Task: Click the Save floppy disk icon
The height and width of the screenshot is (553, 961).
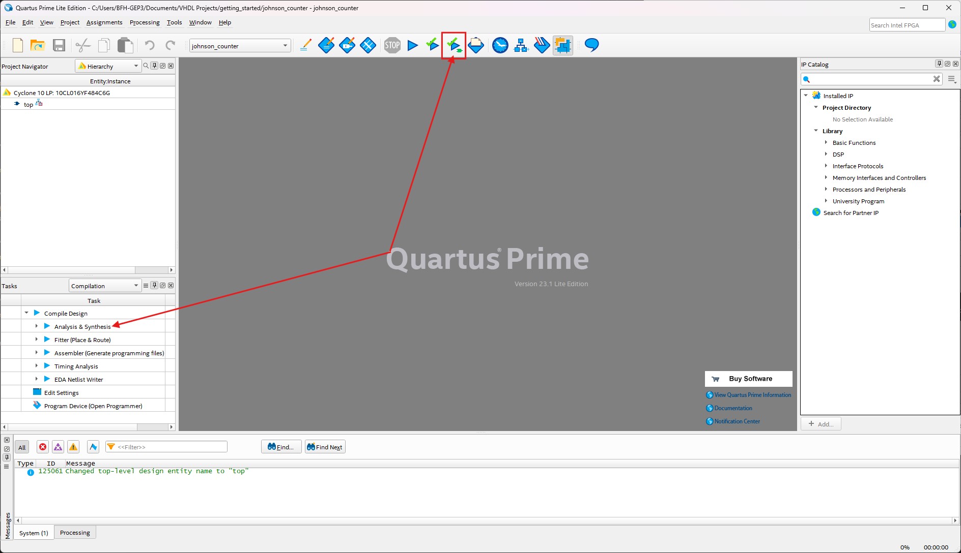Action: [x=59, y=45]
